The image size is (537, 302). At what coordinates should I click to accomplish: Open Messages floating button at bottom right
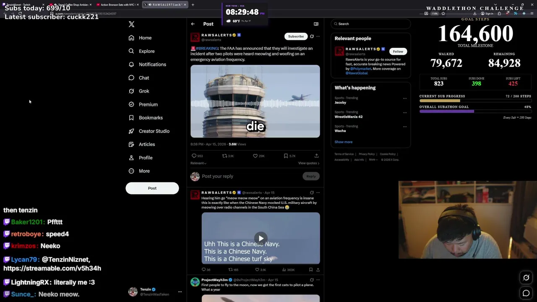pos(526,293)
